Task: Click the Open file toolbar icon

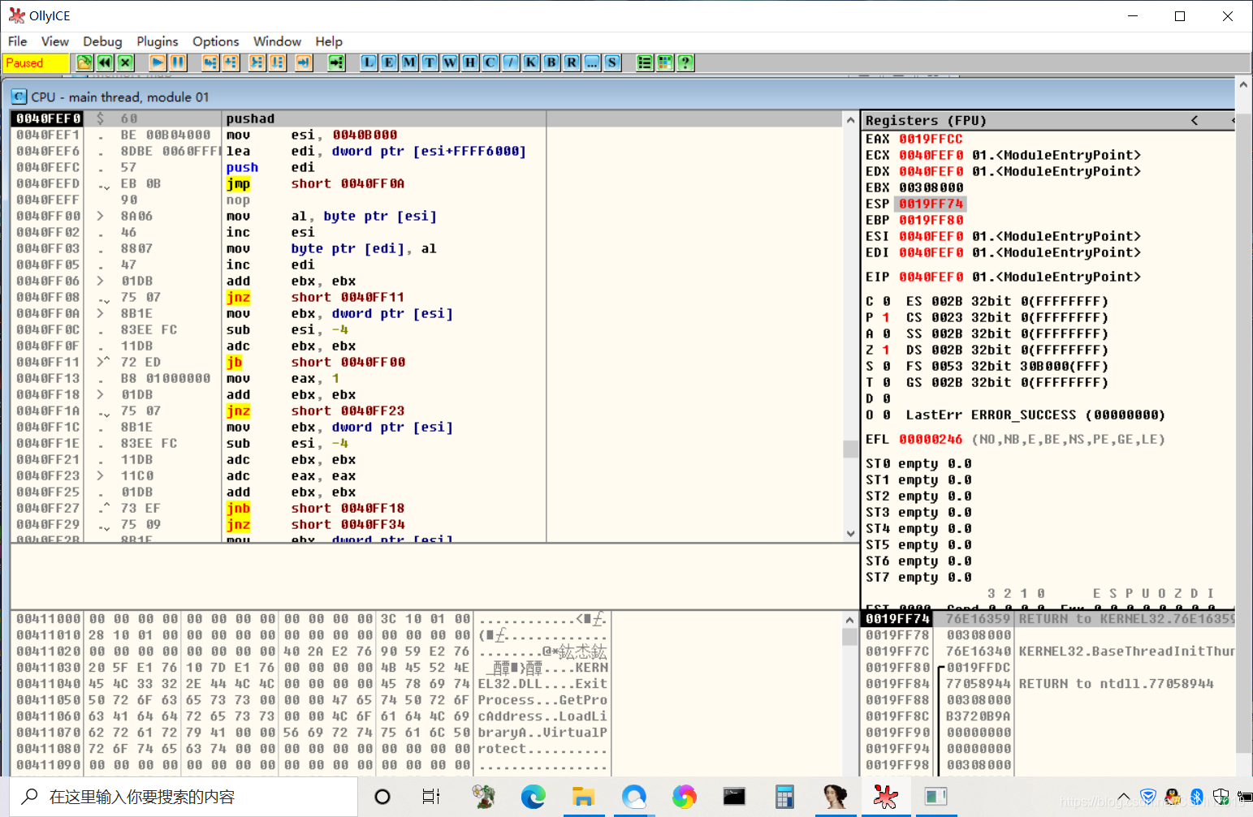Action: pyautogui.click(x=84, y=62)
